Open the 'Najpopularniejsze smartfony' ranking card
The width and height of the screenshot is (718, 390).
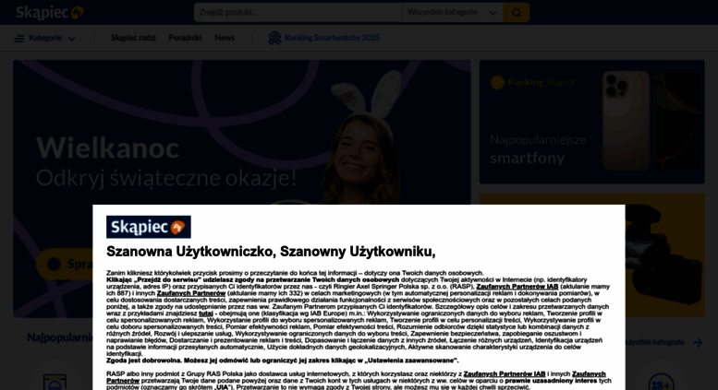592,122
